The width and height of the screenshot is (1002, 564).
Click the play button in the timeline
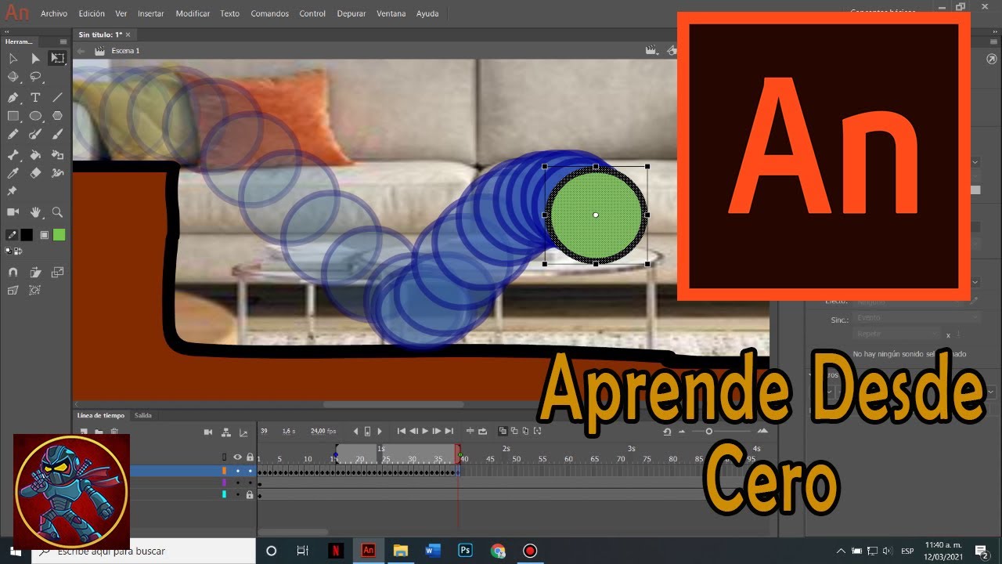[425, 431]
